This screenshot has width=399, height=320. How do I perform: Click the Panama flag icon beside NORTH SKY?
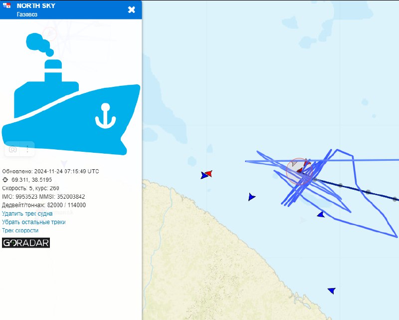pyautogui.click(x=6, y=5)
